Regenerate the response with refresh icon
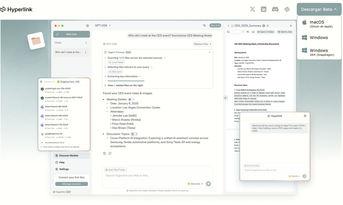 point(110,153)
